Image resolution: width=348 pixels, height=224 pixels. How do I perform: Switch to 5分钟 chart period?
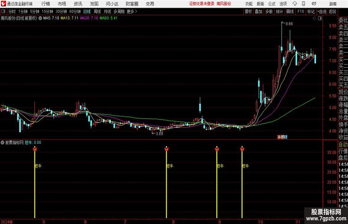pyautogui.click(x=35, y=11)
